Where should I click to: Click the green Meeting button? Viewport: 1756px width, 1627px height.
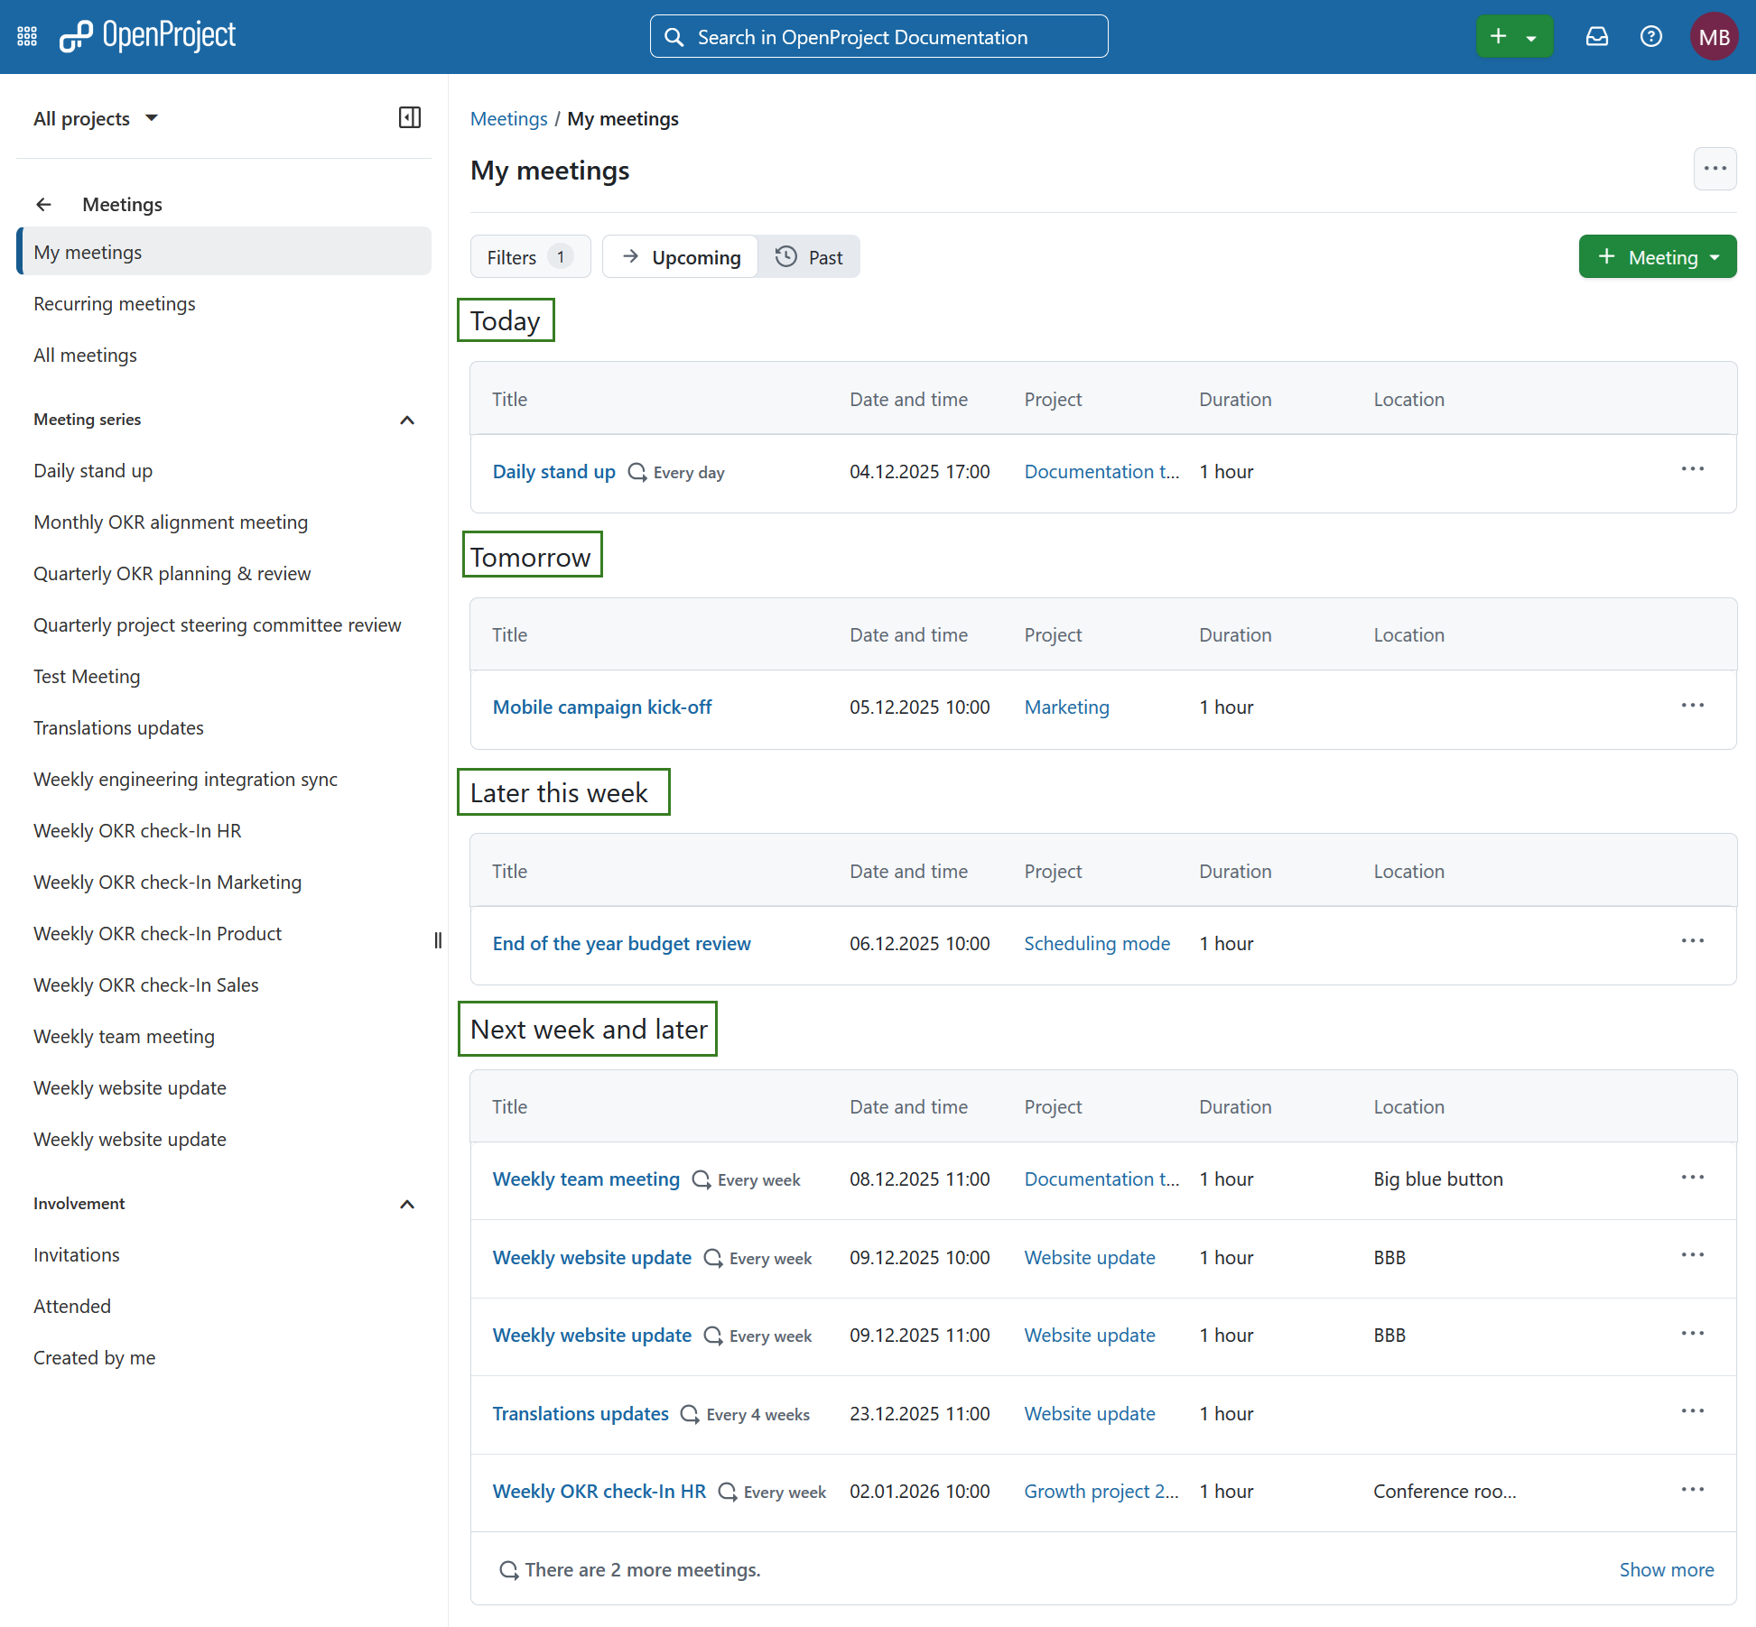(x=1658, y=256)
